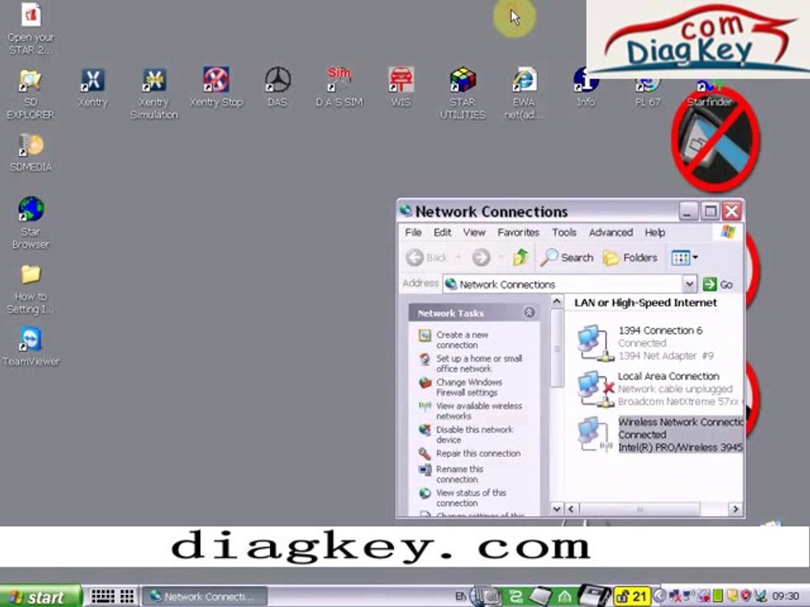This screenshot has height=607, width=810.
Task: Click Change Windows Firewall settings link
Action: [x=469, y=387]
